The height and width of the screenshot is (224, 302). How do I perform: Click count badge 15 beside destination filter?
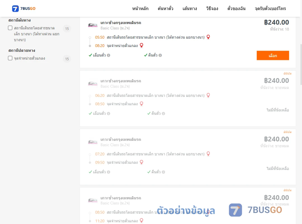coord(67,59)
